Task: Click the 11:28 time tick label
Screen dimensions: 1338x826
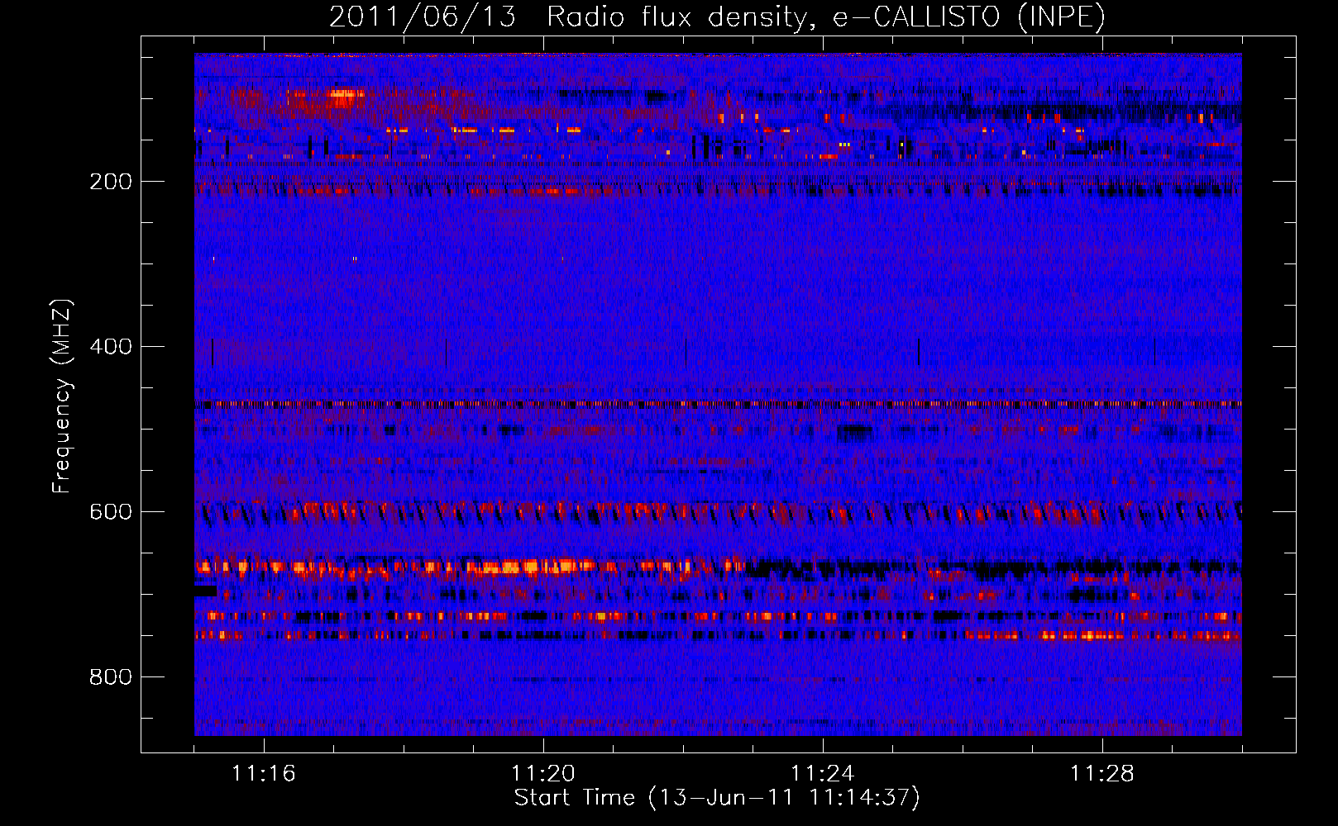Action: click(1102, 774)
